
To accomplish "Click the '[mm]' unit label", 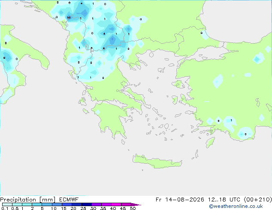I will pyautogui.click(x=47, y=200).
